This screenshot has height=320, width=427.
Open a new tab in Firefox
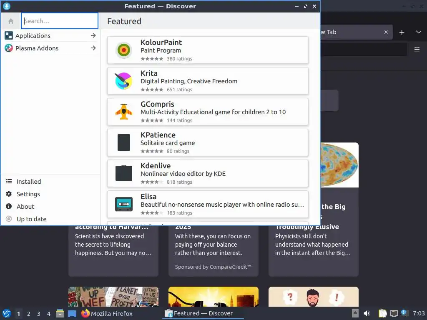402,32
